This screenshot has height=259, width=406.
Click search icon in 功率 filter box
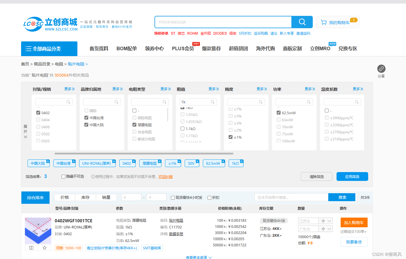(x=309, y=102)
